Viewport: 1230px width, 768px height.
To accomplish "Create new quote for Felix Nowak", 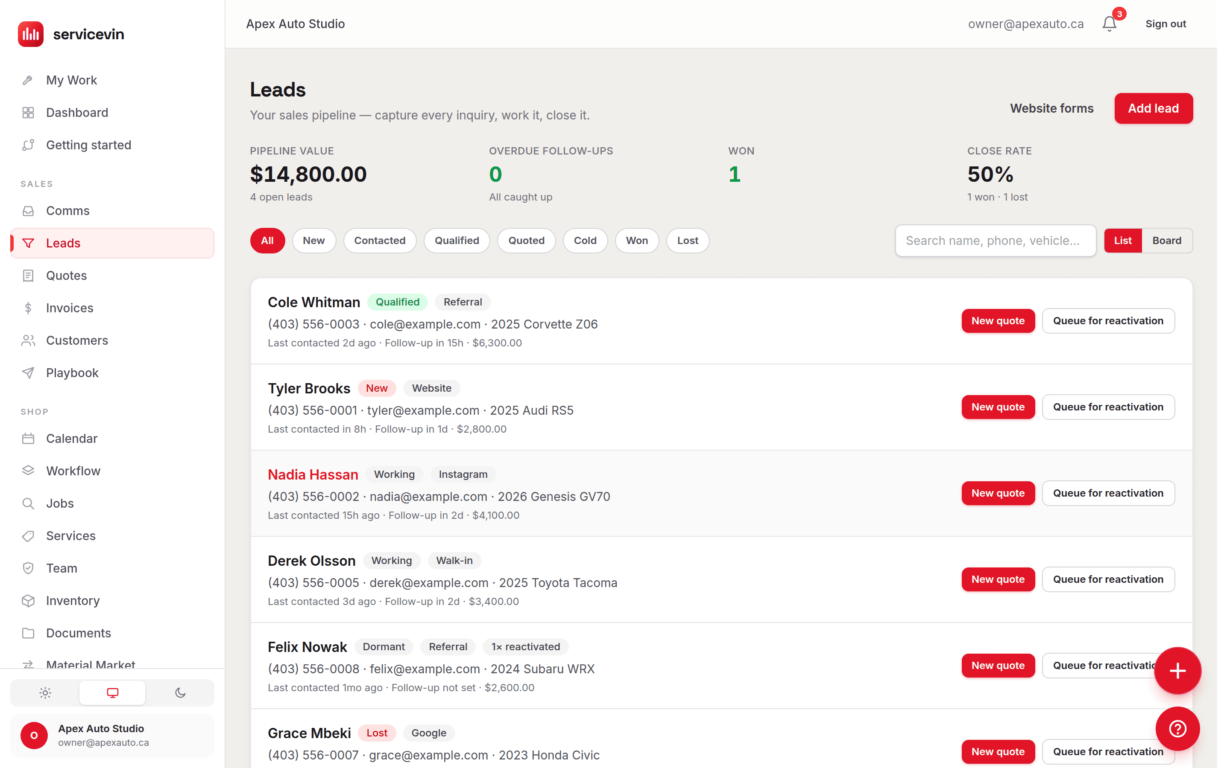I will click(x=998, y=666).
